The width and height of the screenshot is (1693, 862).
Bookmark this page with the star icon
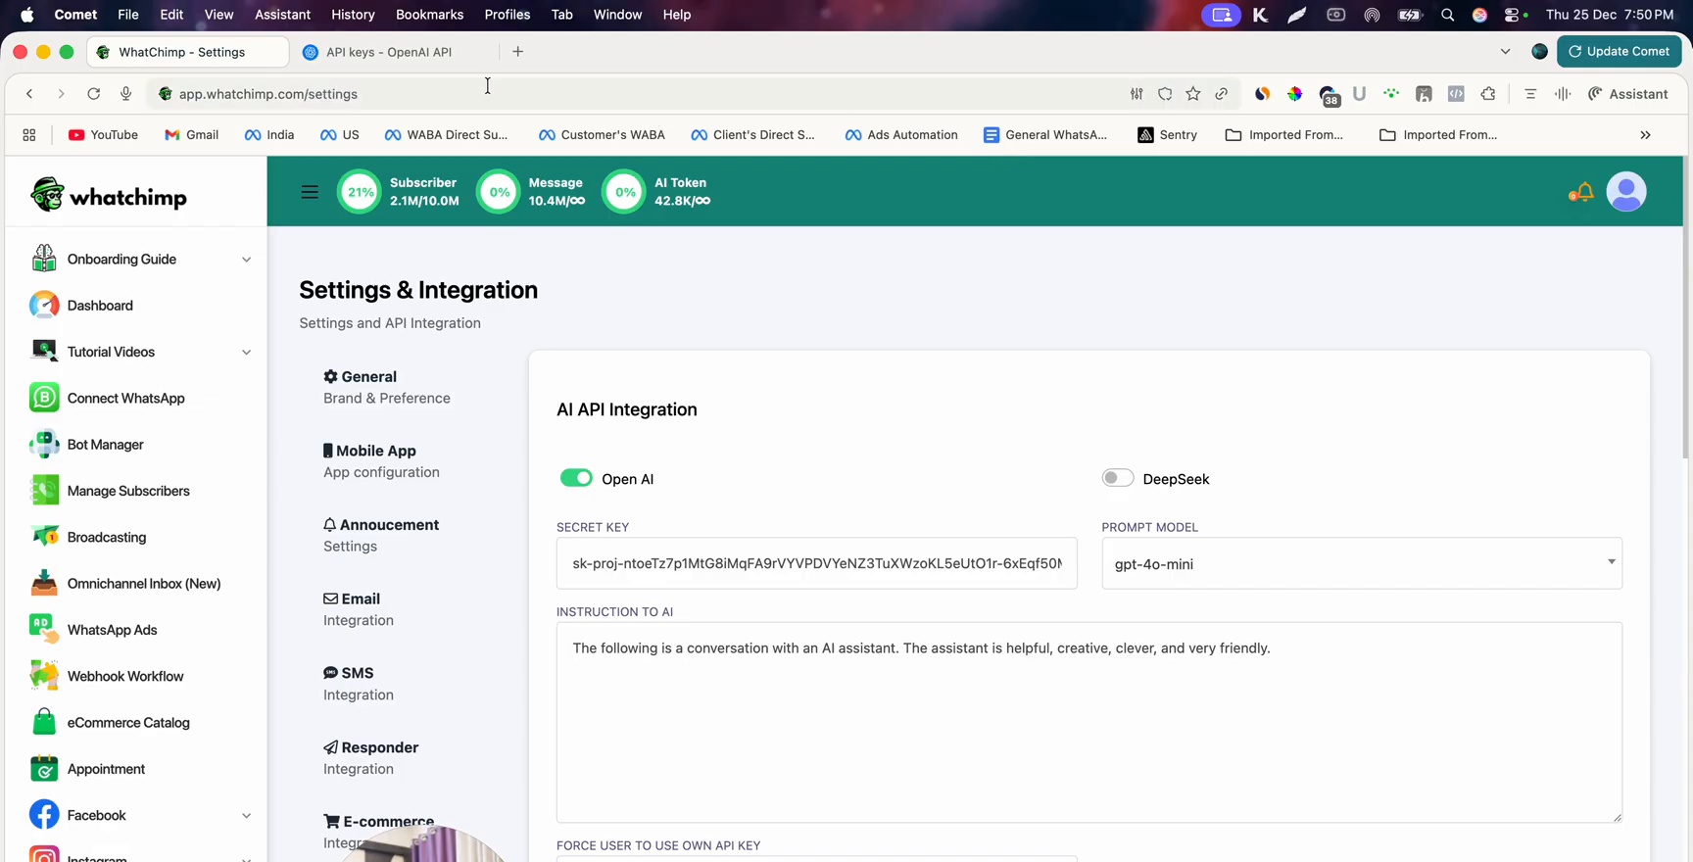click(1192, 94)
